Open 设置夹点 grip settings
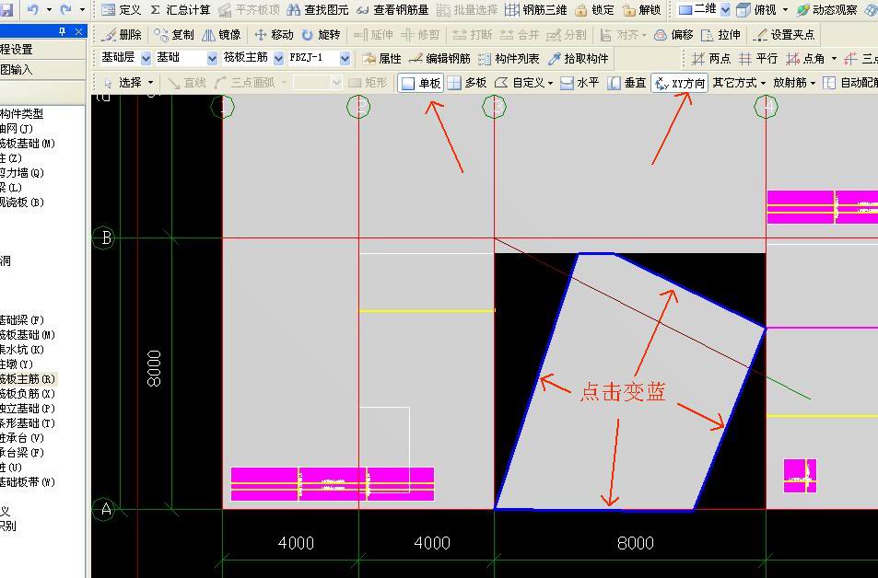This screenshot has width=878, height=578. pos(784,35)
